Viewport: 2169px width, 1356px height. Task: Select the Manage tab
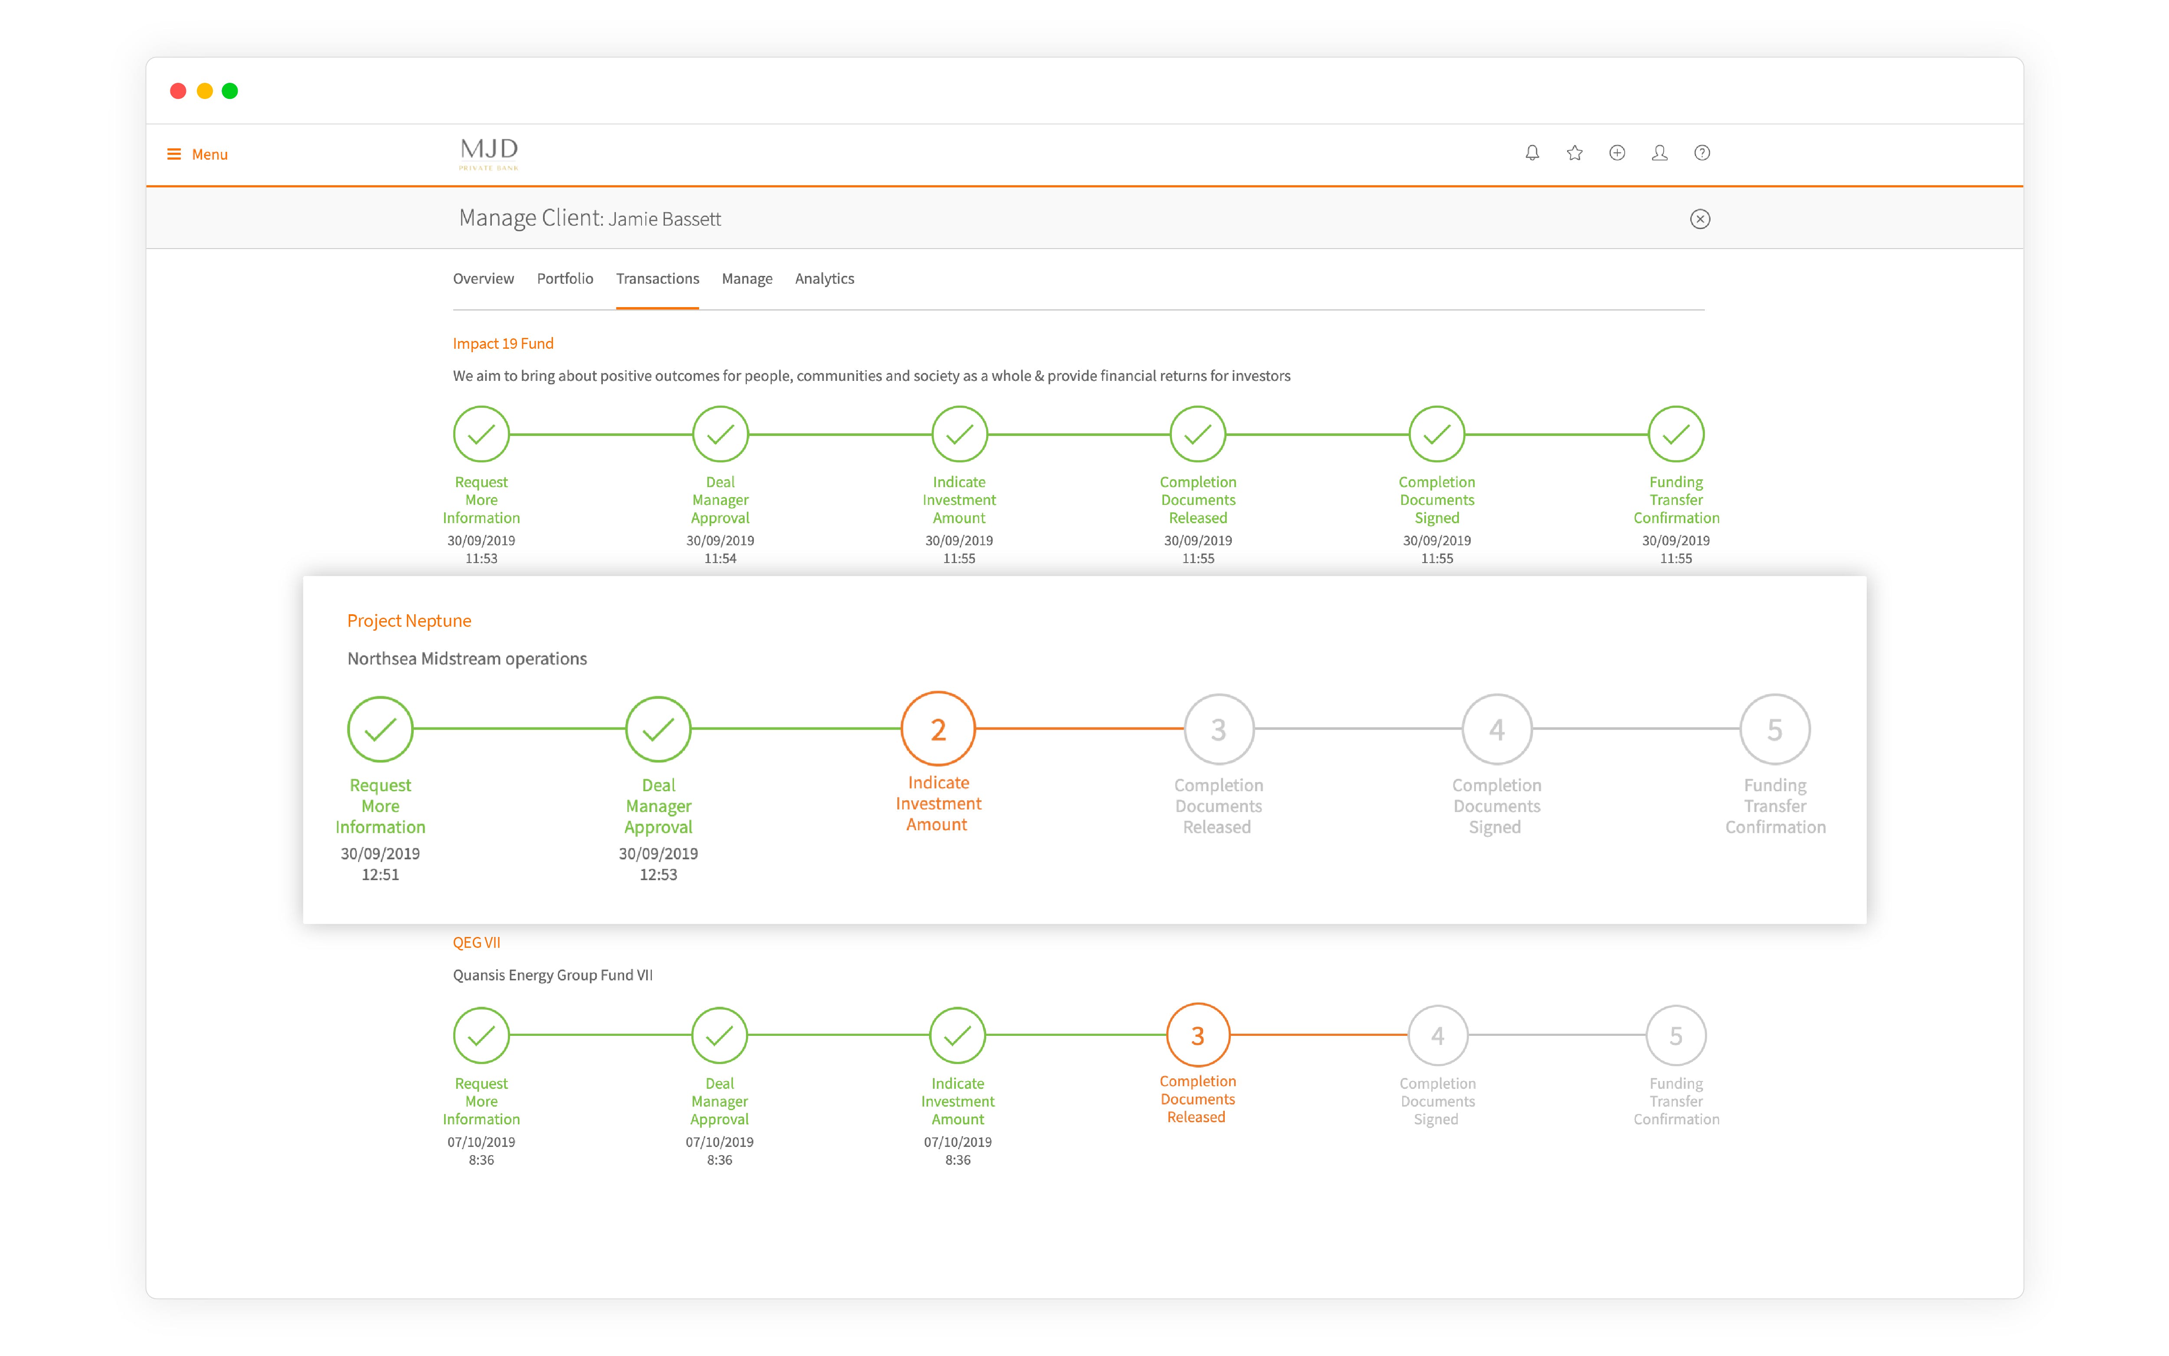(746, 279)
